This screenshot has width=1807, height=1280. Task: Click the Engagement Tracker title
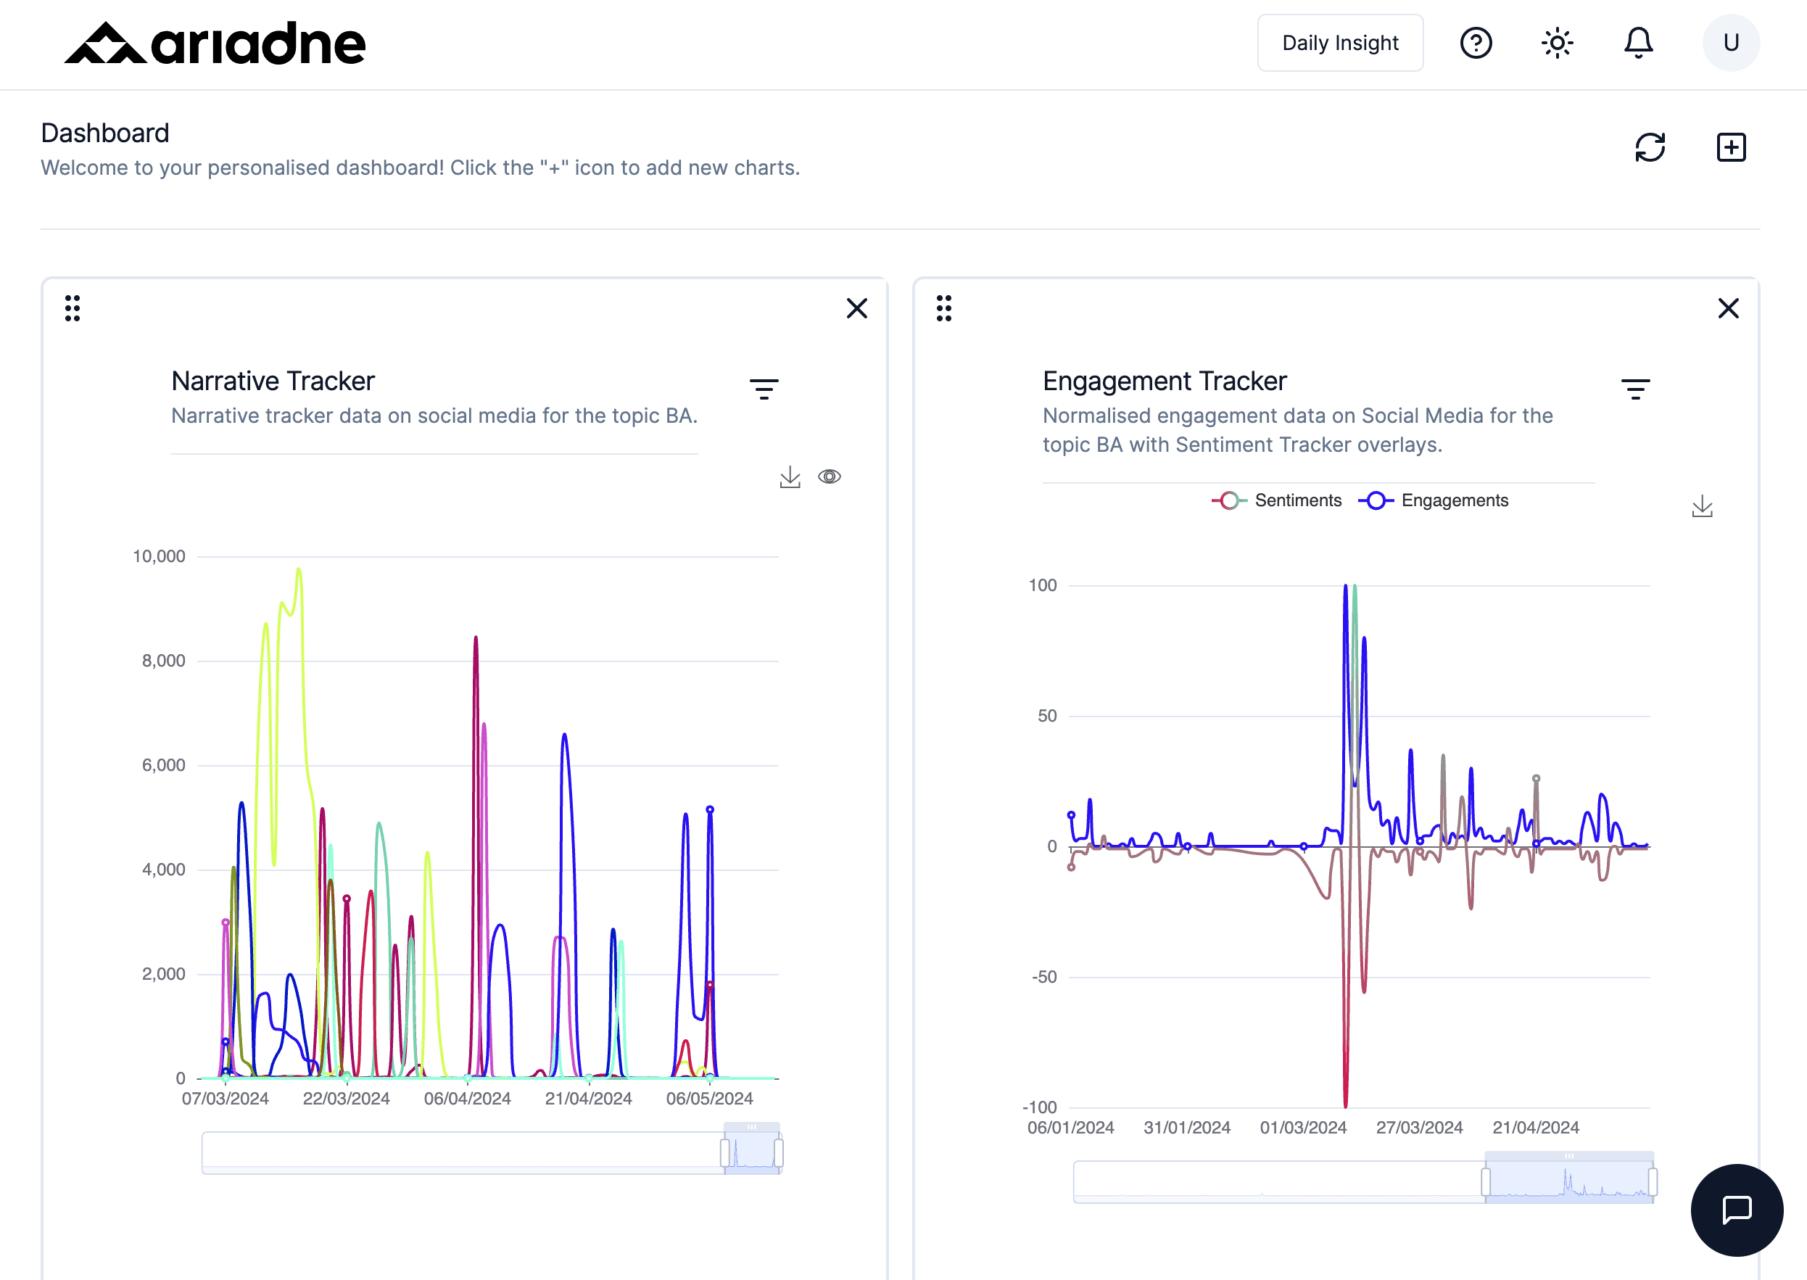(x=1164, y=381)
